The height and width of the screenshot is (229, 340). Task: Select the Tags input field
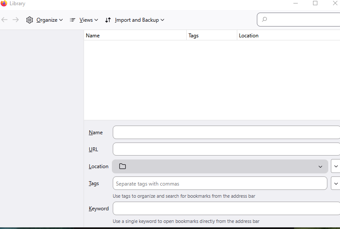click(x=220, y=183)
